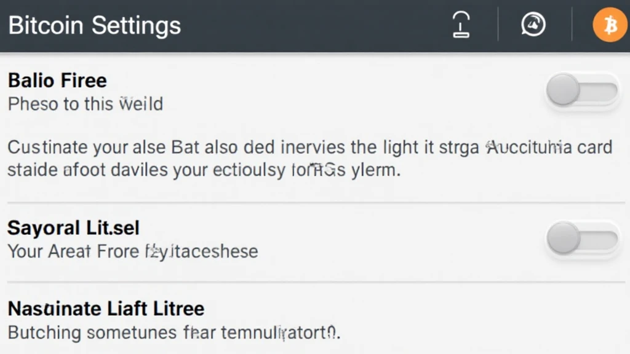This screenshot has width=630, height=354.
Task: Enable the Sayoral Lit.sel switch
Action: 581,238
